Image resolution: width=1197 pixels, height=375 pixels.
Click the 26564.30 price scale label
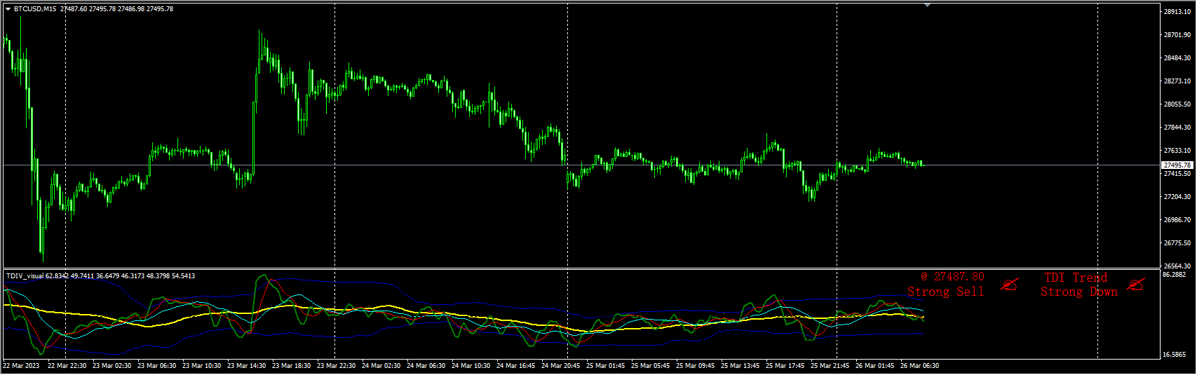click(x=1177, y=266)
